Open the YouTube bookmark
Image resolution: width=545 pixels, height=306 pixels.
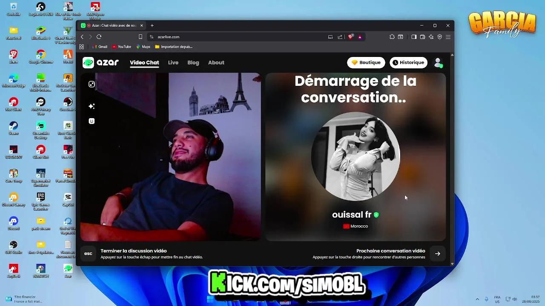pyautogui.click(x=122, y=47)
